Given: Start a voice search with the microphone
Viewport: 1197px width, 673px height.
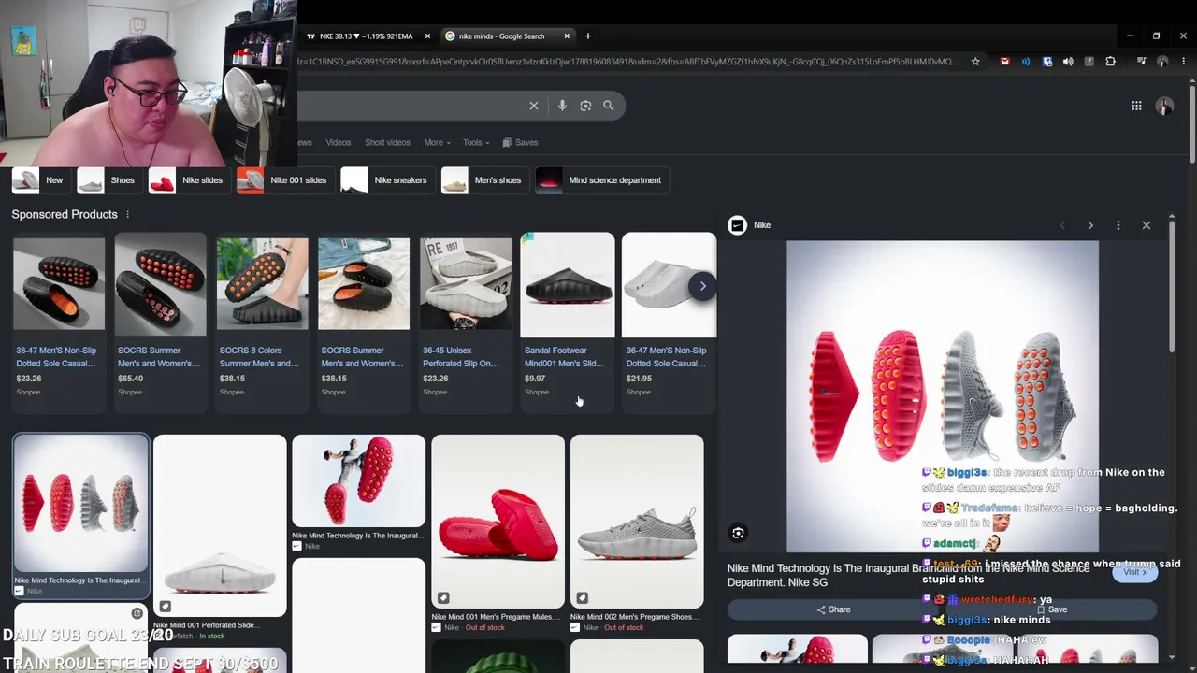Looking at the screenshot, I should pos(562,106).
